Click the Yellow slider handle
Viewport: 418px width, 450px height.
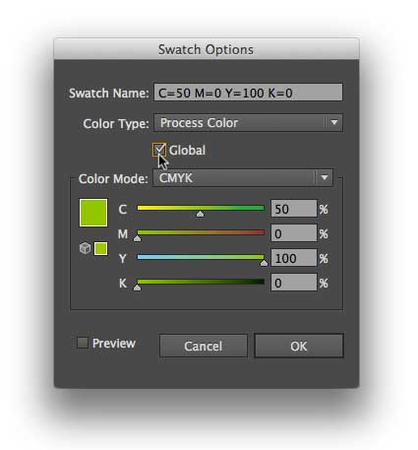(264, 263)
